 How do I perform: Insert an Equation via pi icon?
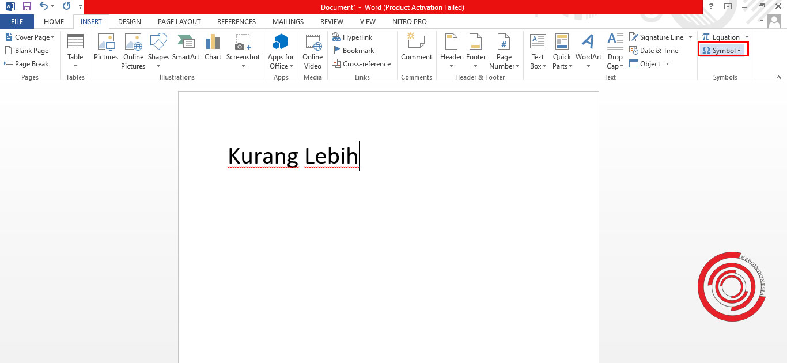coord(706,37)
